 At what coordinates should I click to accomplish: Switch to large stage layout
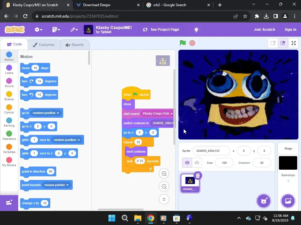283,43
